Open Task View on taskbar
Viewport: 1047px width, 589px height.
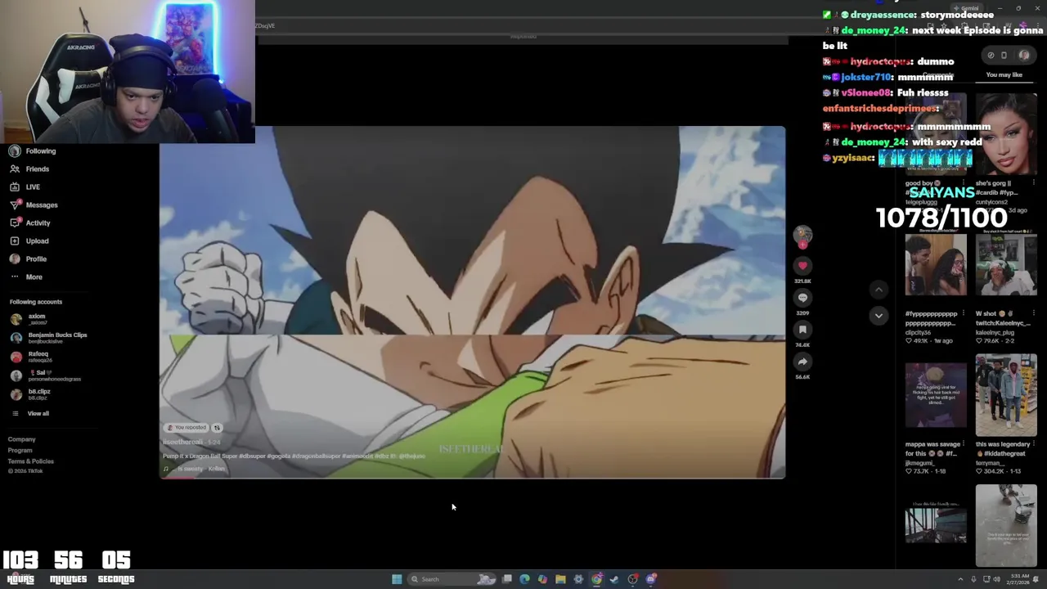[x=507, y=579]
